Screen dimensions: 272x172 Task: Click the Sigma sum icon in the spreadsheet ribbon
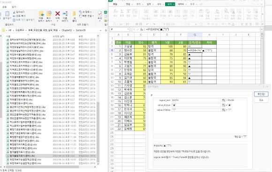pos(122,11)
